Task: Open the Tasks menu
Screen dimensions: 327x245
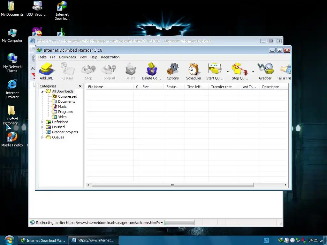Action: pos(42,57)
